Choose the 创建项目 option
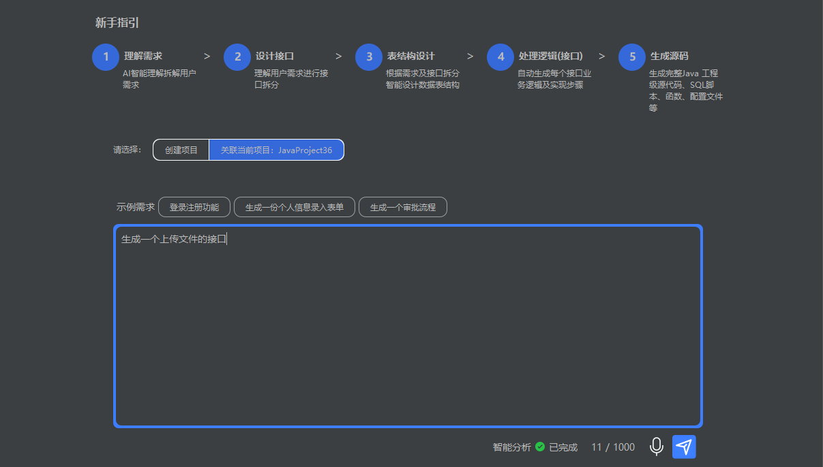 click(181, 150)
